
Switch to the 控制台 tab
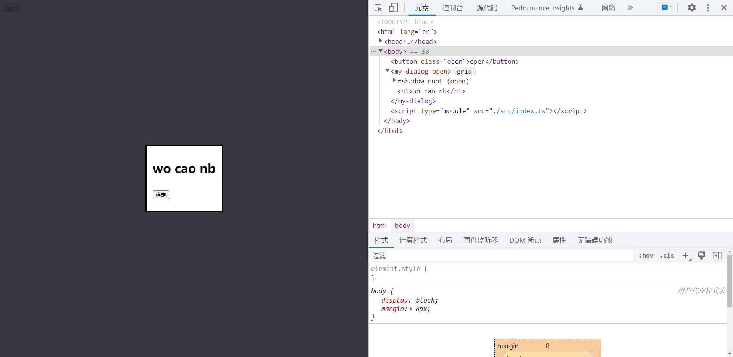pos(453,8)
